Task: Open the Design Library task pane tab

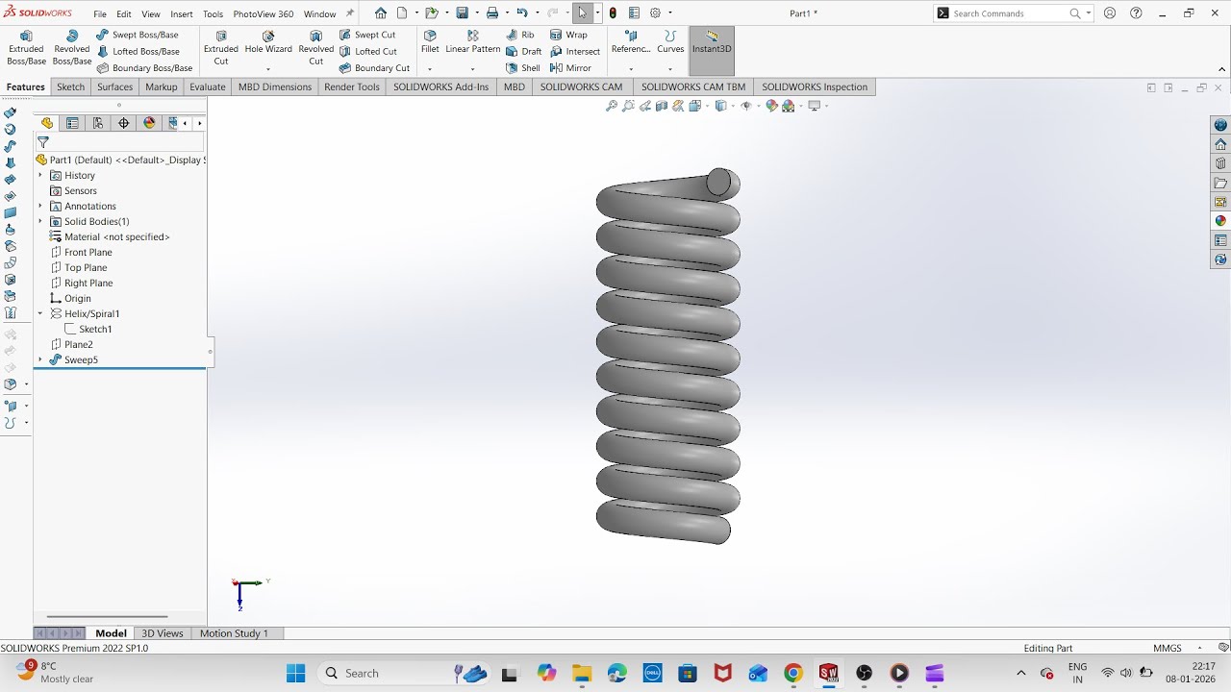Action: point(1220,163)
